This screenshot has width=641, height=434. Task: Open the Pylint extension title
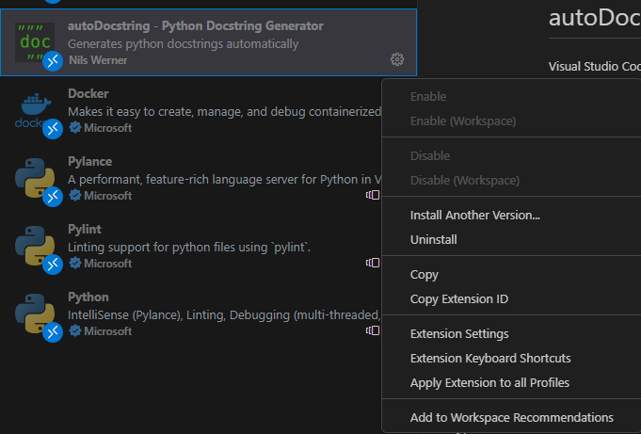click(x=85, y=229)
